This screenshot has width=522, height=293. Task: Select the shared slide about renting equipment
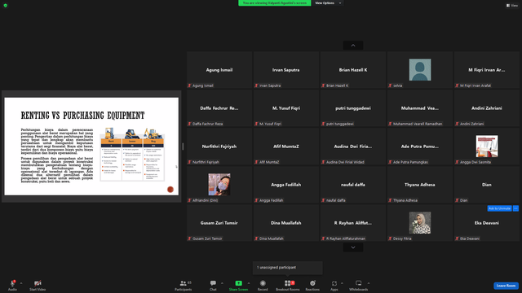(x=91, y=146)
